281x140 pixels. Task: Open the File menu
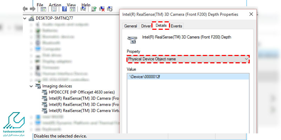(40, 5)
